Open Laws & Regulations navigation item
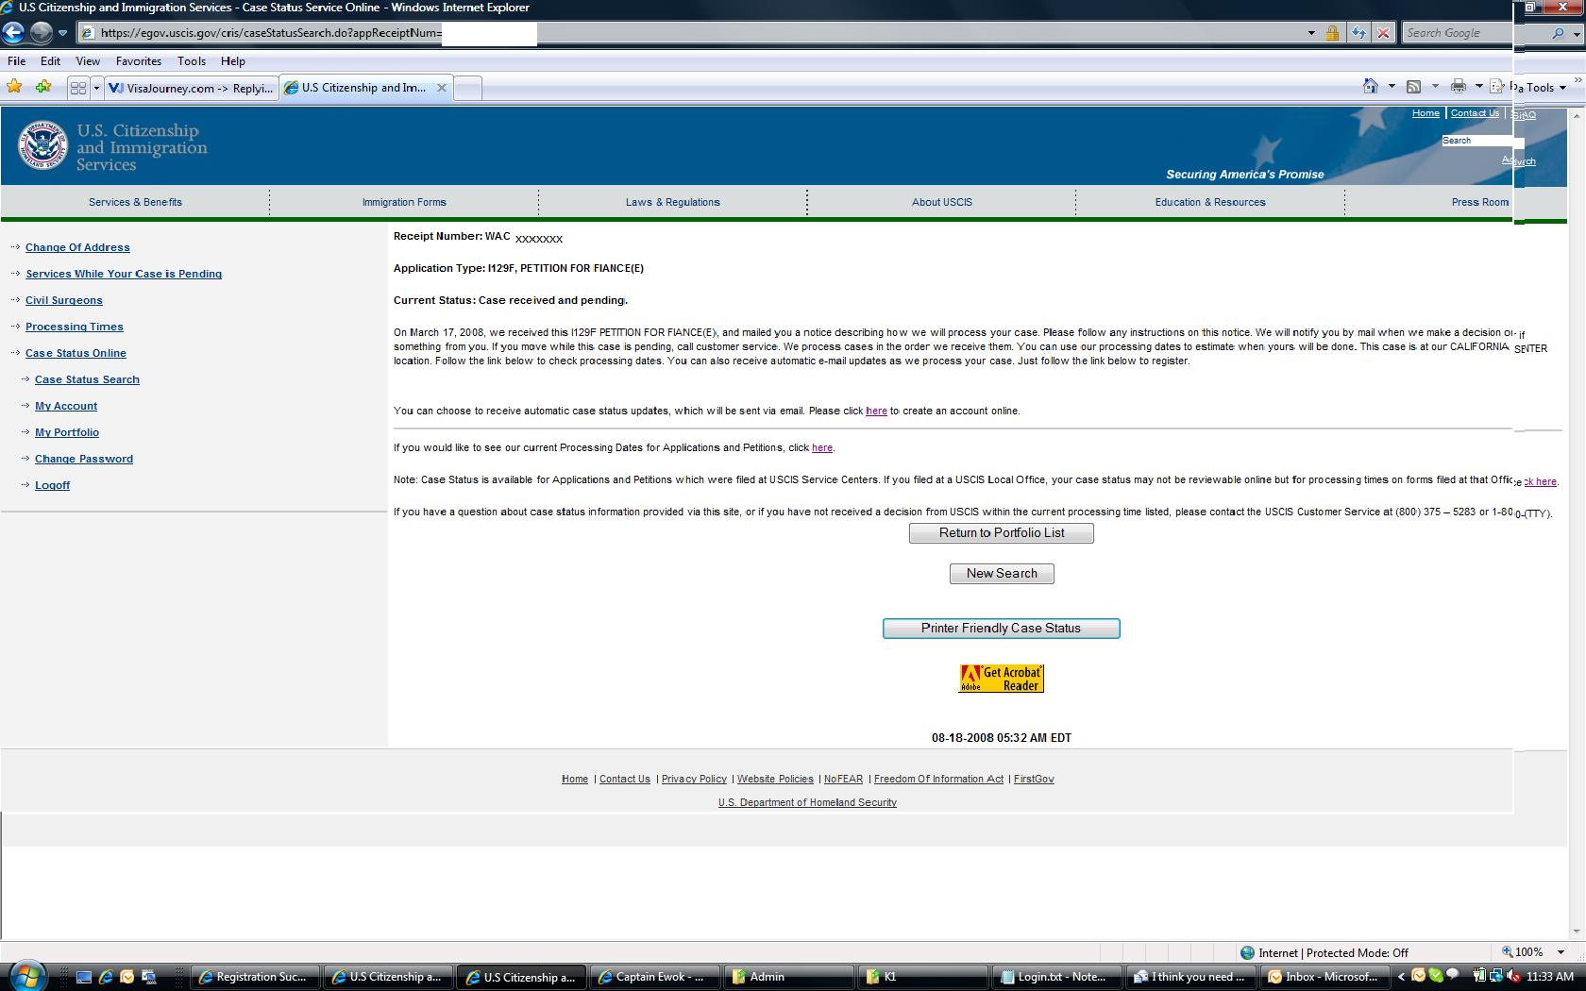The width and height of the screenshot is (1586, 991). 673,202
